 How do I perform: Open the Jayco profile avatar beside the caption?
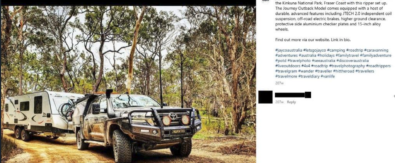click(x=265, y=1)
